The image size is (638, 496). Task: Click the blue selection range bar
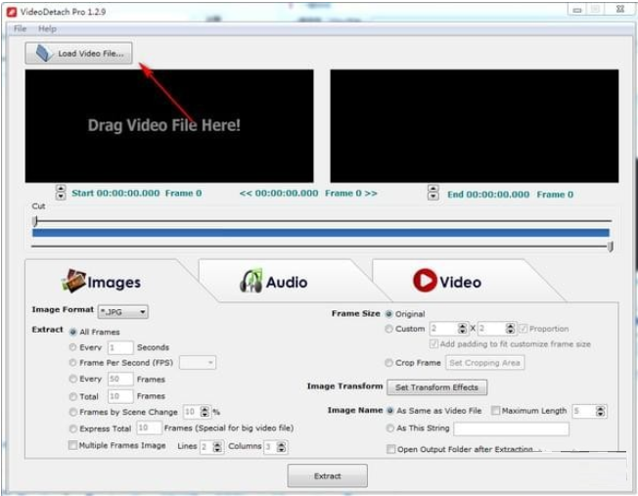(x=321, y=233)
